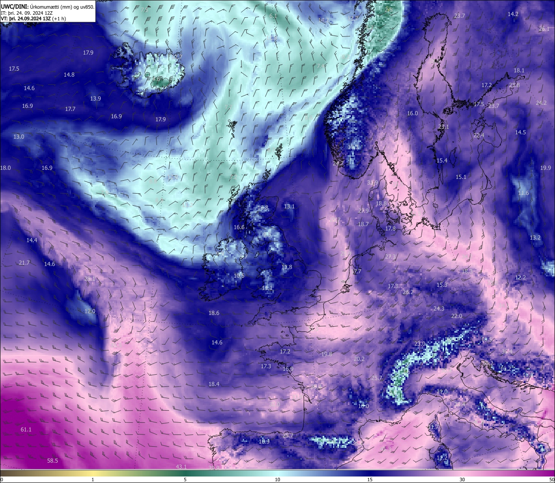This screenshot has height=483, width=555.
Task: Click the 24.3 value on the map
Action: point(439,308)
